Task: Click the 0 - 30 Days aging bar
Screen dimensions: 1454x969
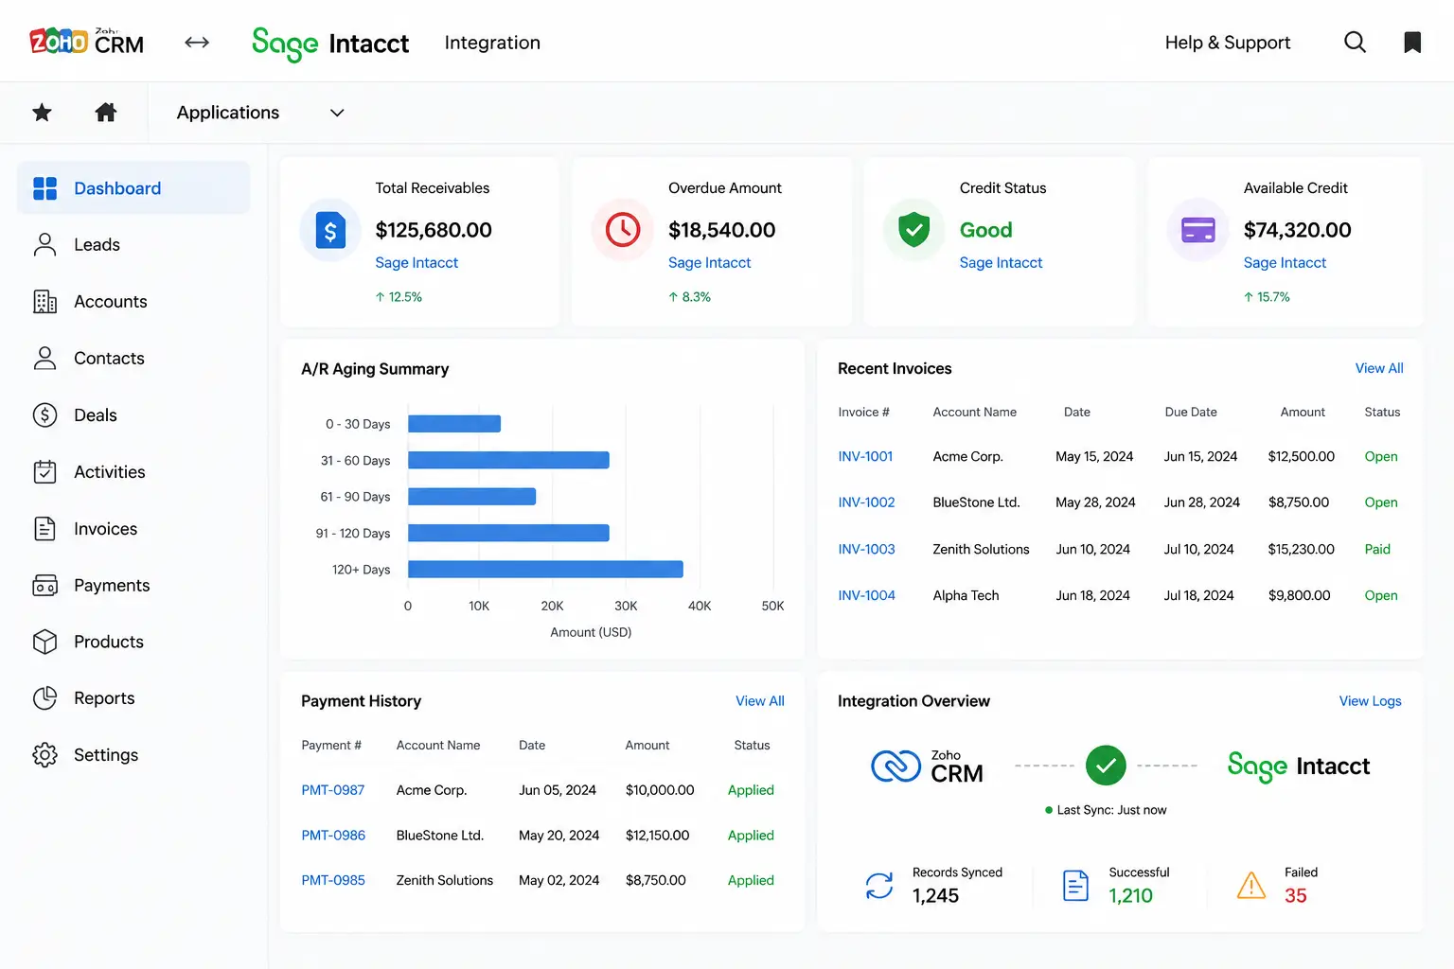Action: pyautogui.click(x=454, y=424)
